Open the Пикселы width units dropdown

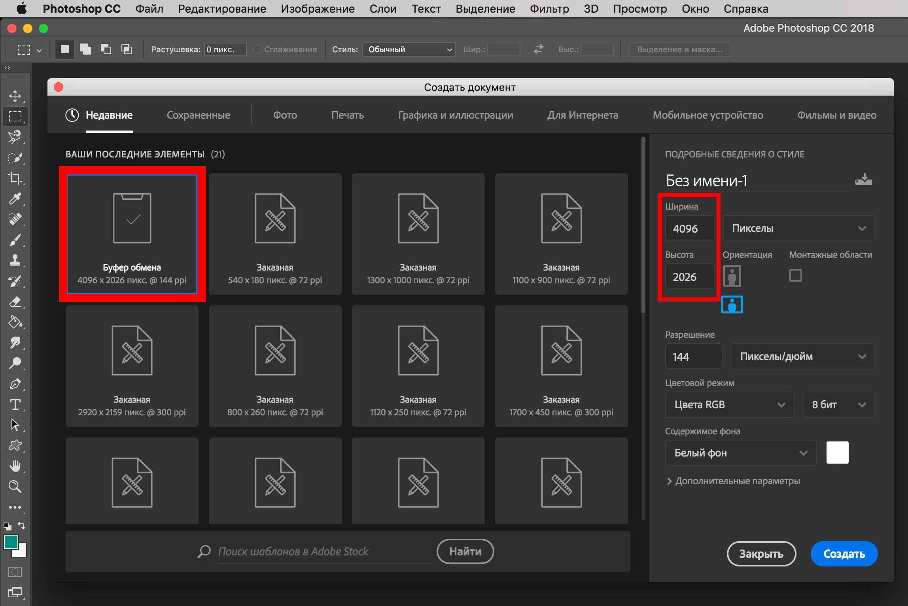[x=798, y=228]
